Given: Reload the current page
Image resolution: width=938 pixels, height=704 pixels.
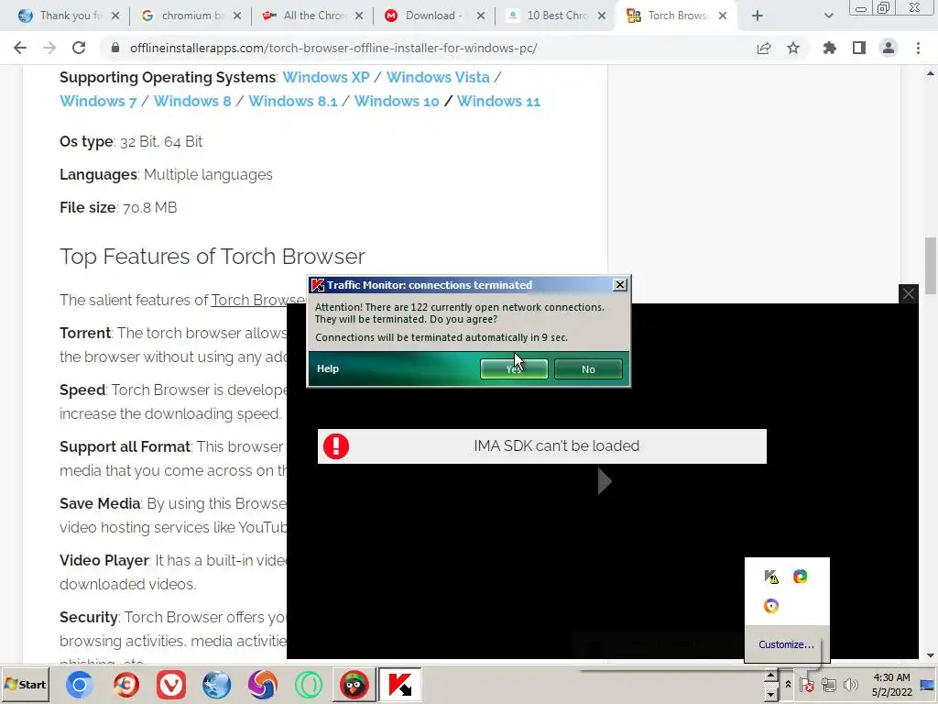Looking at the screenshot, I should (x=79, y=48).
